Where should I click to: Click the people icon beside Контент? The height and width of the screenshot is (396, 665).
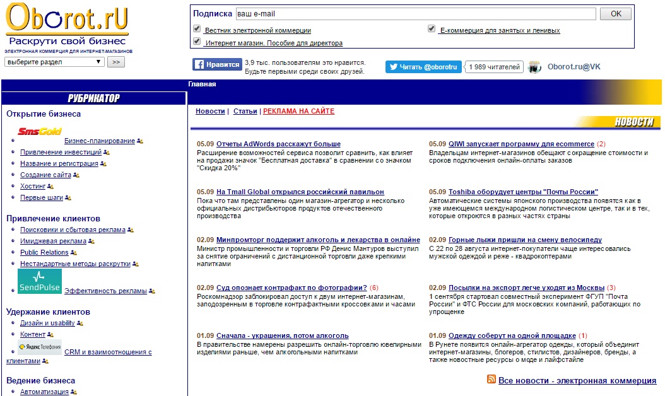point(50,335)
